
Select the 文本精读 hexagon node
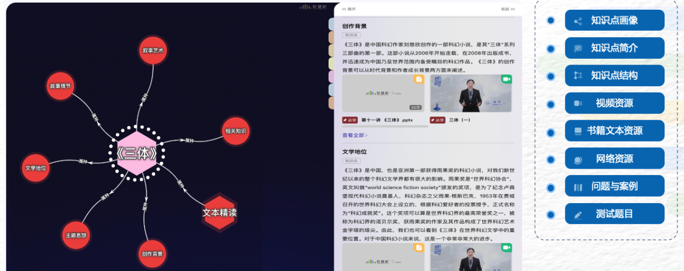pyautogui.click(x=219, y=212)
